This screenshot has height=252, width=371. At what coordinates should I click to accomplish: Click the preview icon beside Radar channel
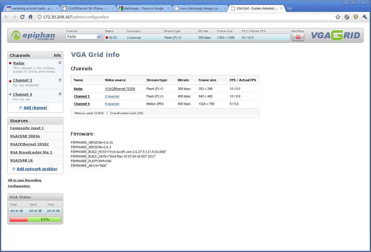(x=60, y=63)
